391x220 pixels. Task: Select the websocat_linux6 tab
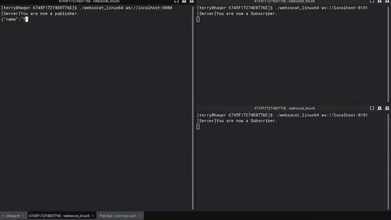point(59,216)
